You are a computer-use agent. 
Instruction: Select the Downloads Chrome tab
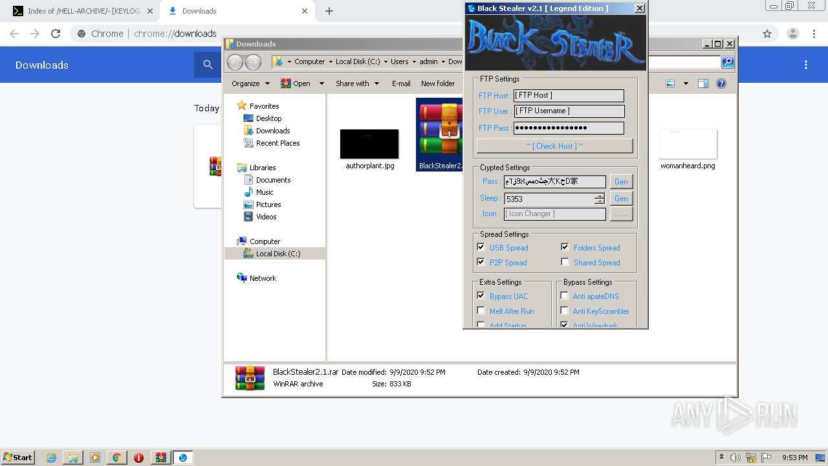tap(236, 11)
